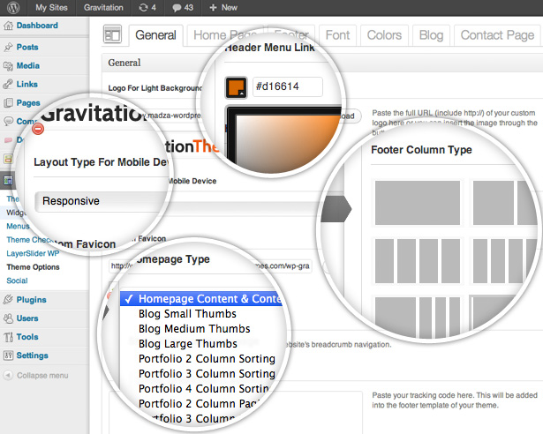Click the theme options layout icon
543x434 pixels.
pos(112,34)
